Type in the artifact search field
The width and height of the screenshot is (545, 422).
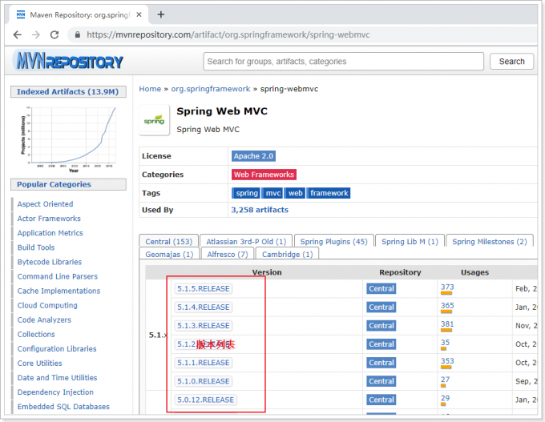tap(345, 62)
